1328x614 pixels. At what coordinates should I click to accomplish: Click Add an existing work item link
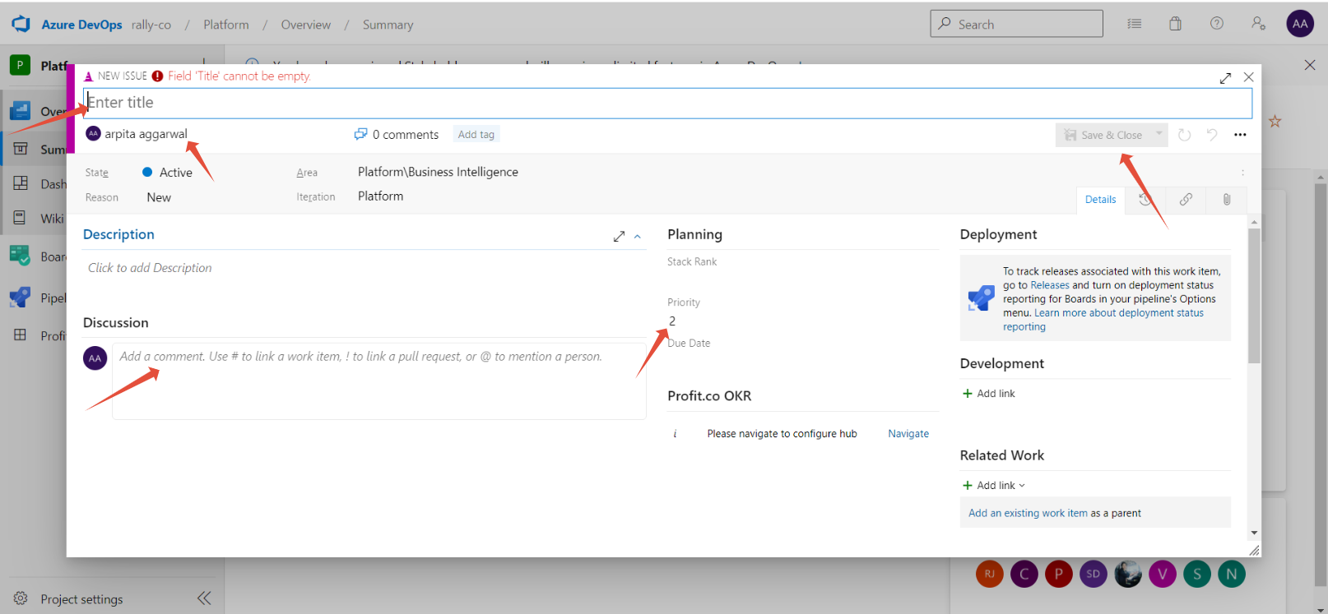1028,513
